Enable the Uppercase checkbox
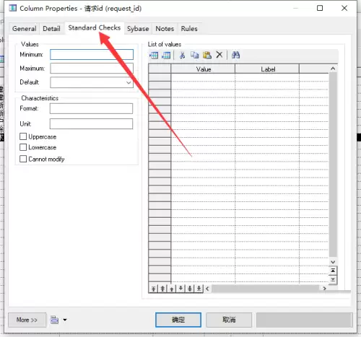Viewport: 361px width, 337px height. coord(23,136)
